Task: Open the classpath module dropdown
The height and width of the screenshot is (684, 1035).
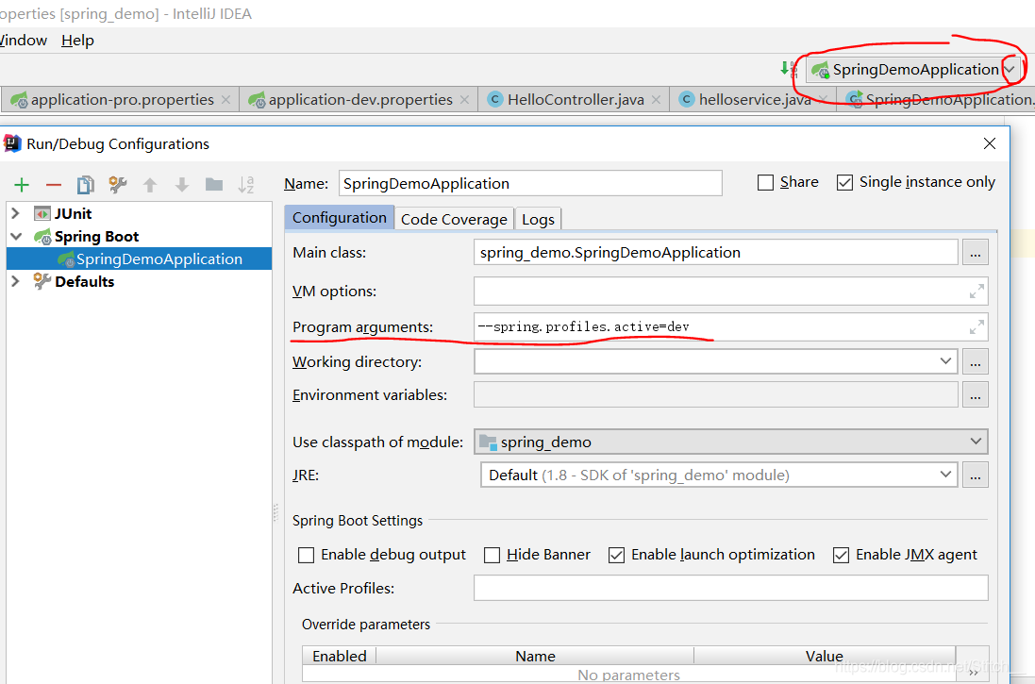Action: (976, 442)
